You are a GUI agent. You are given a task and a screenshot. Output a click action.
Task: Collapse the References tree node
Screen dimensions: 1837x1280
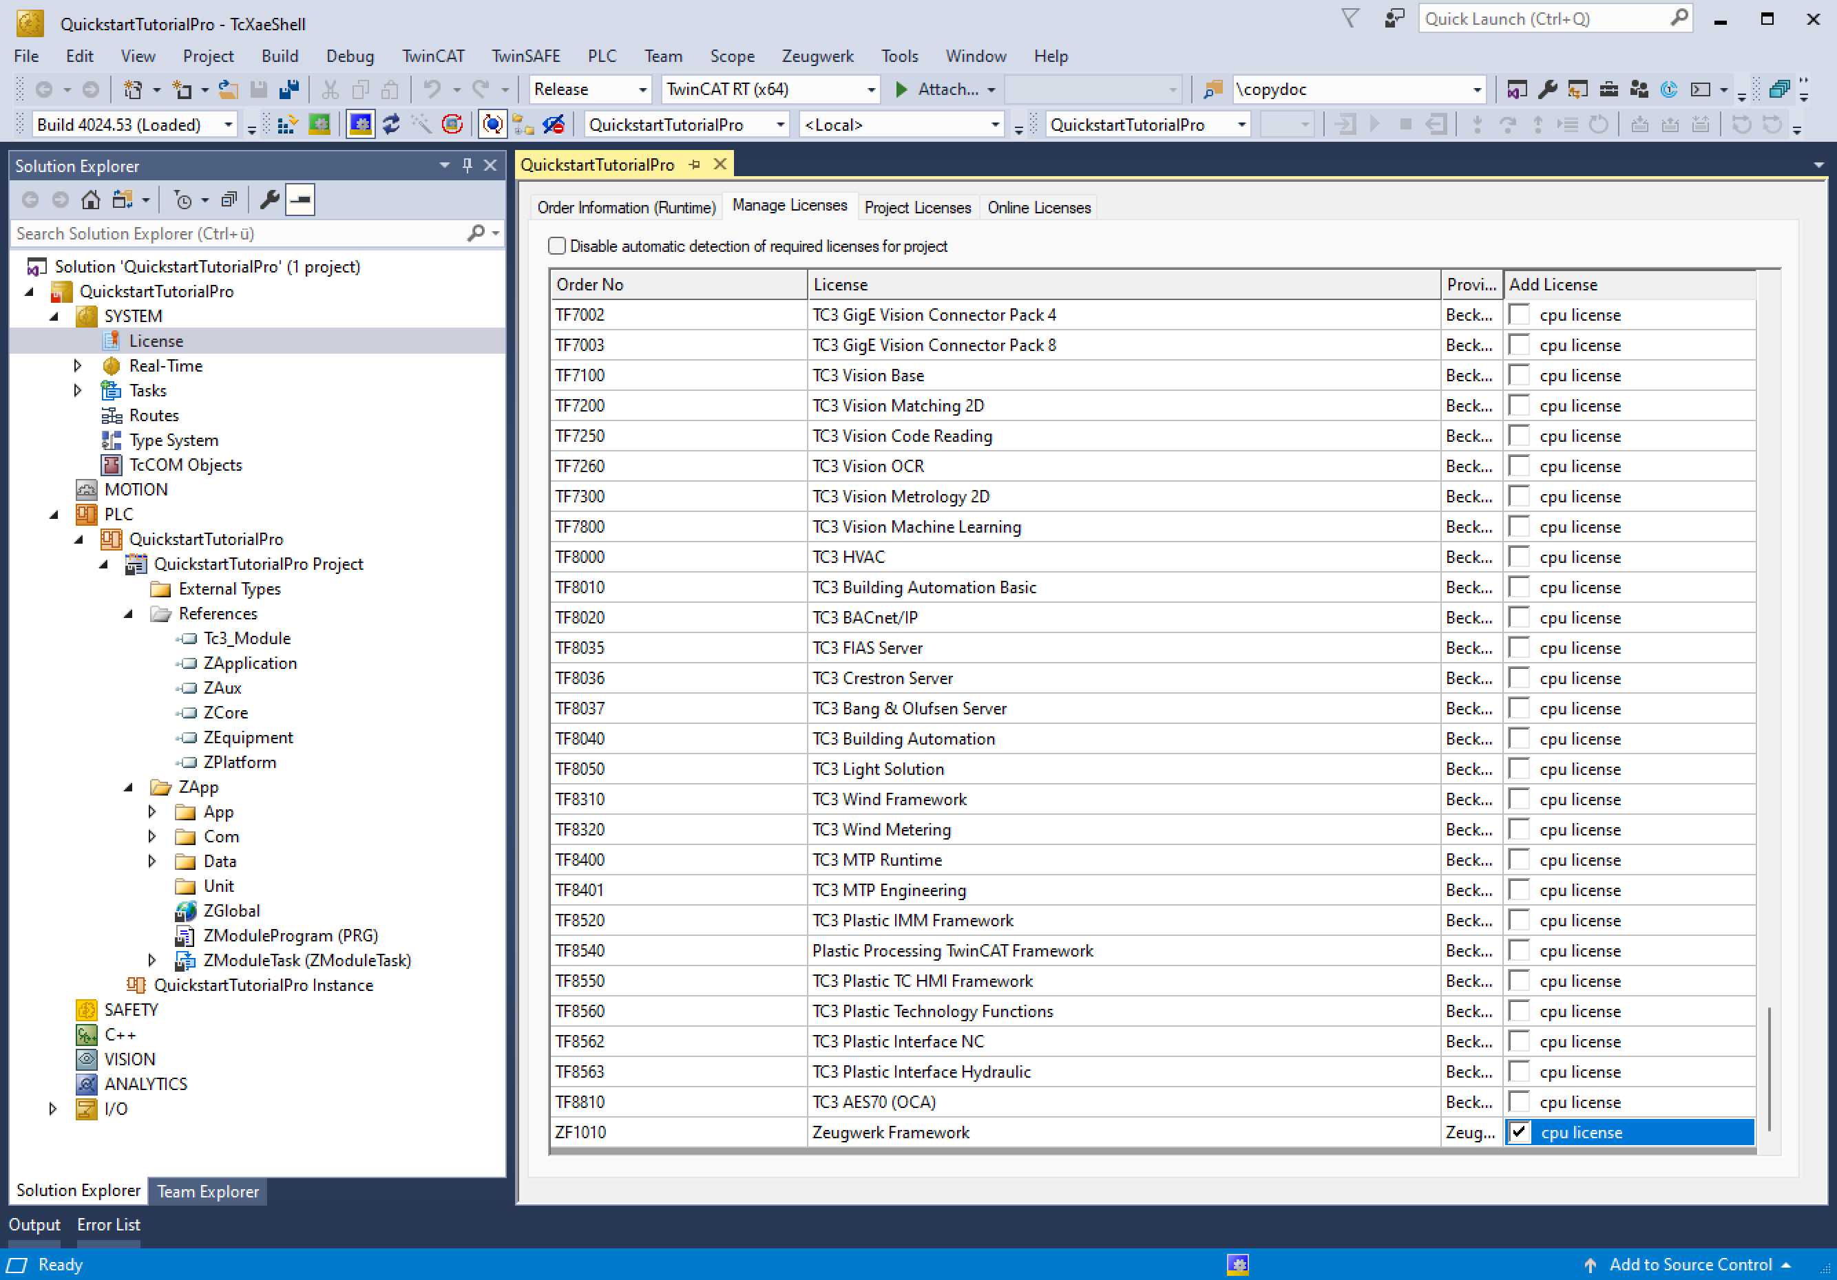click(x=128, y=614)
